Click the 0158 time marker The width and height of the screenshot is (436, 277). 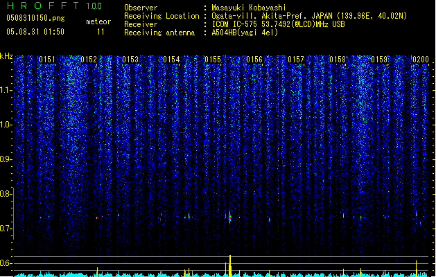click(338, 60)
